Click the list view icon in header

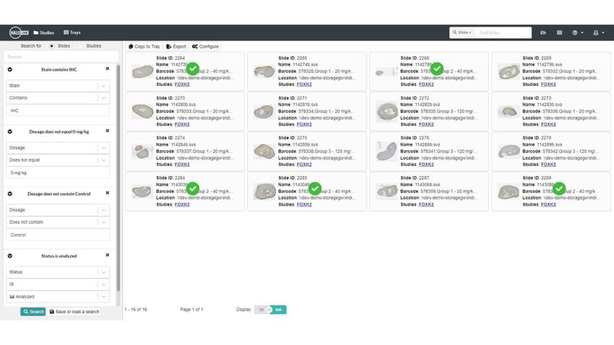click(x=559, y=32)
